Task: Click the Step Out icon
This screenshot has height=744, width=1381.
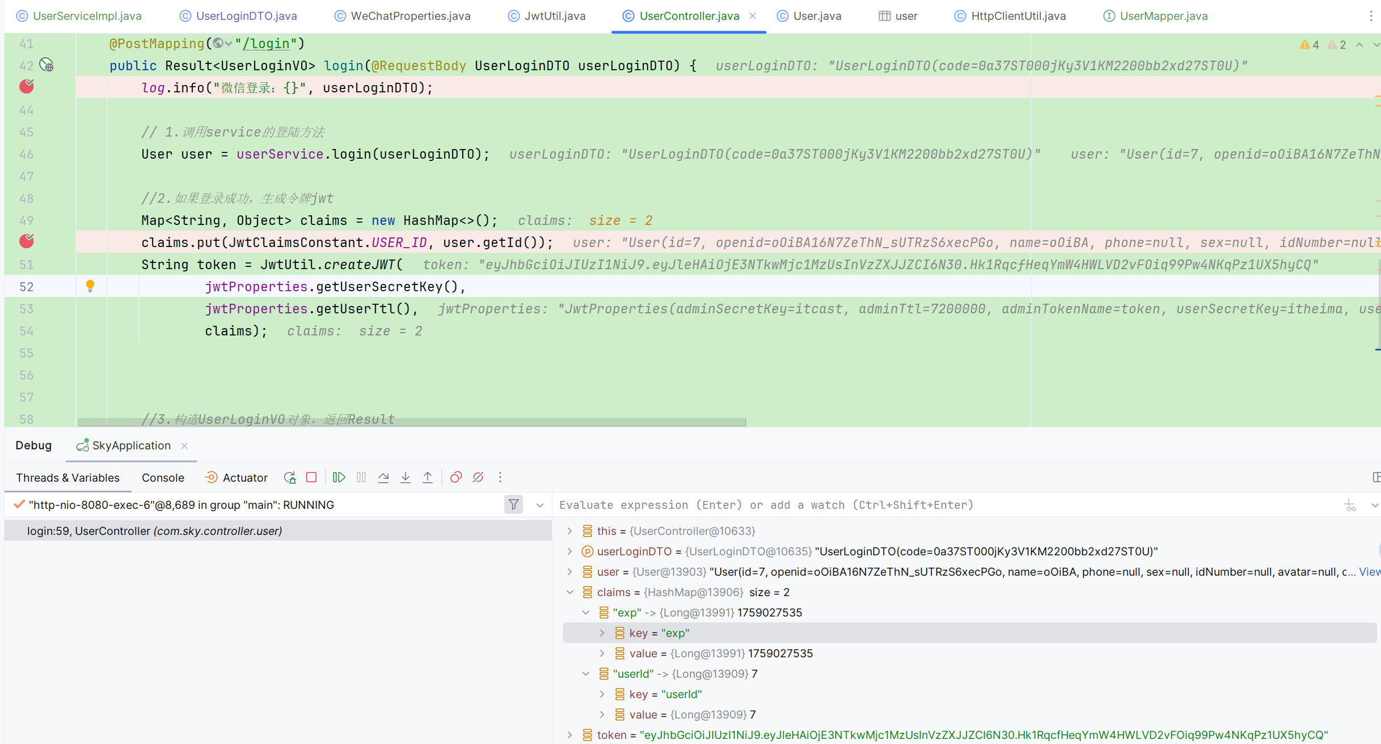Action: coord(428,477)
